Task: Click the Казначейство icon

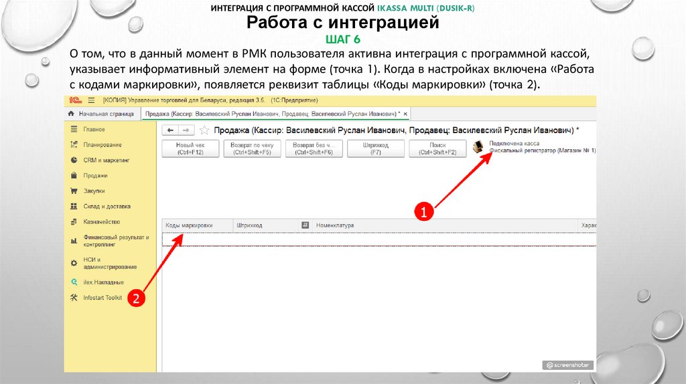Action: click(x=74, y=222)
